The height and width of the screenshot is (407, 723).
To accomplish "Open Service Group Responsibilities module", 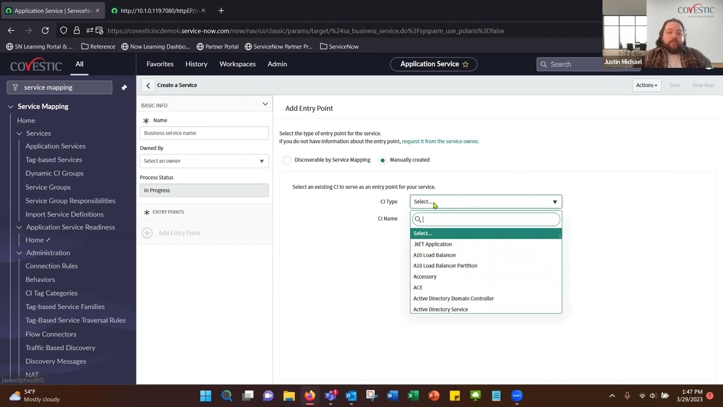I will (70, 201).
